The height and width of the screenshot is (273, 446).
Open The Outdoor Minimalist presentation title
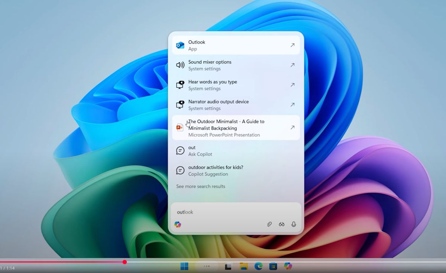226,125
